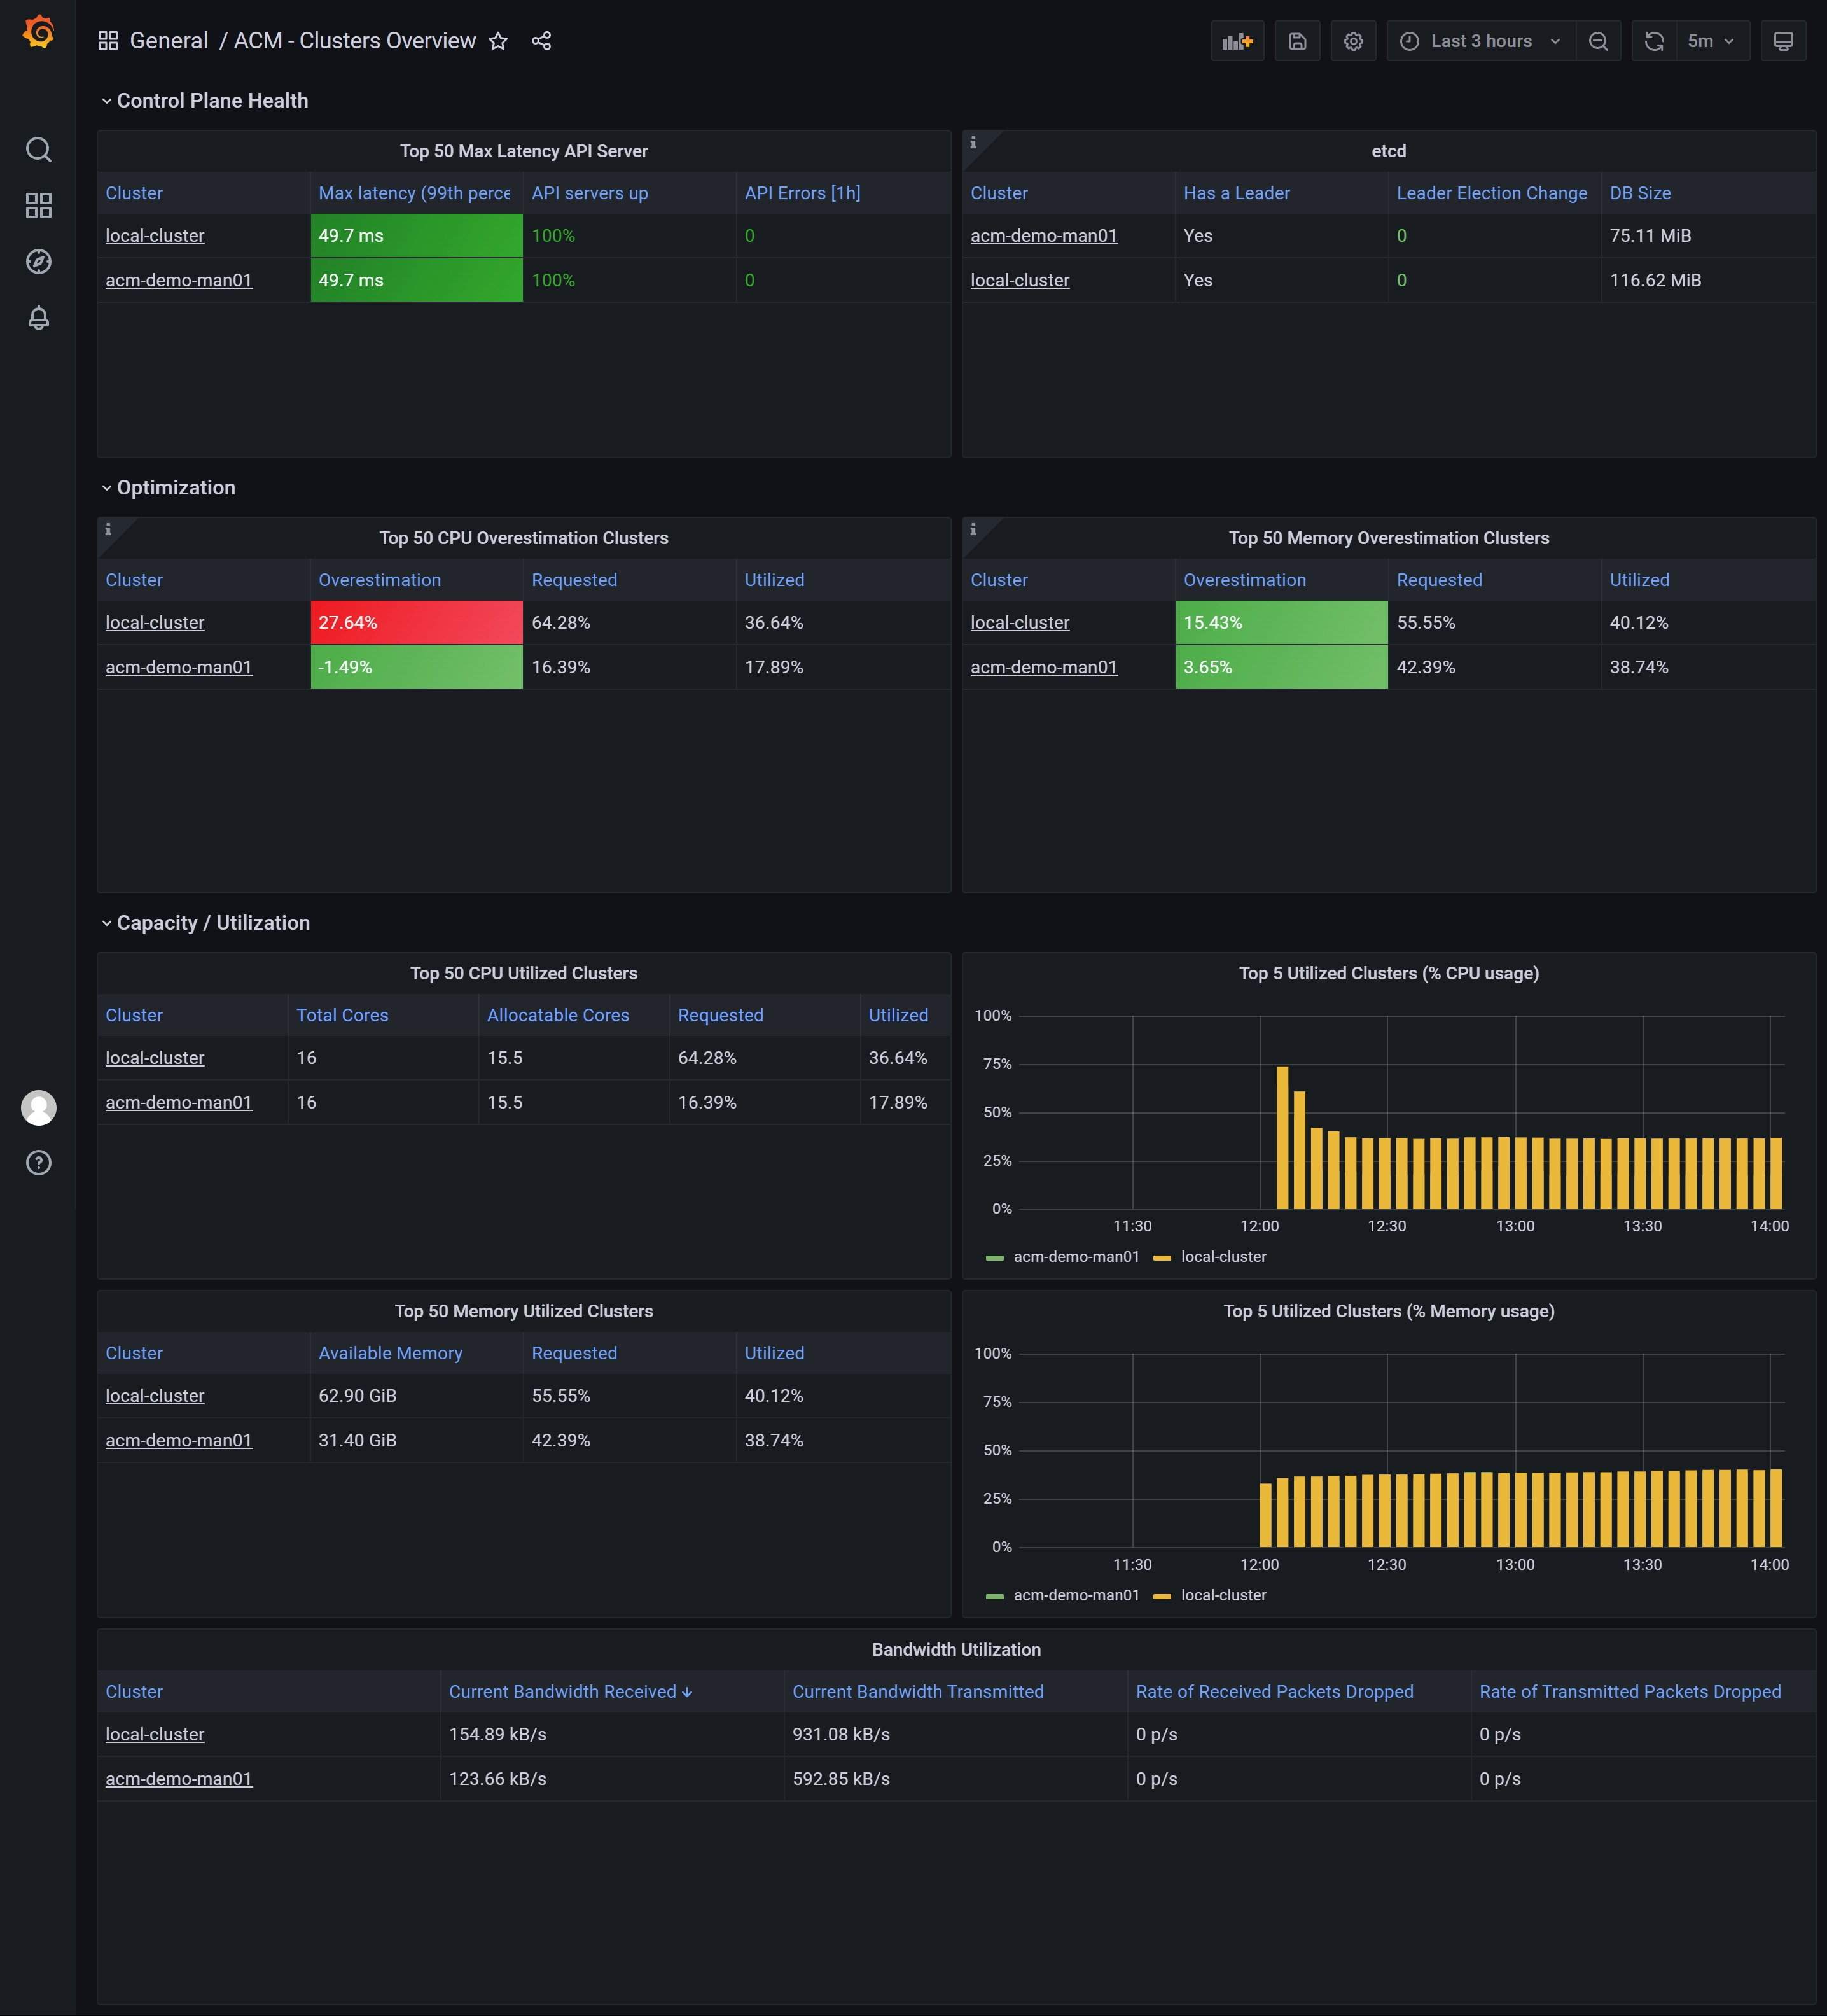Click the General breadcrumb folder link
Image resolution: width=1827 pixels, height=2016 pixels.
tap(169, 41)
